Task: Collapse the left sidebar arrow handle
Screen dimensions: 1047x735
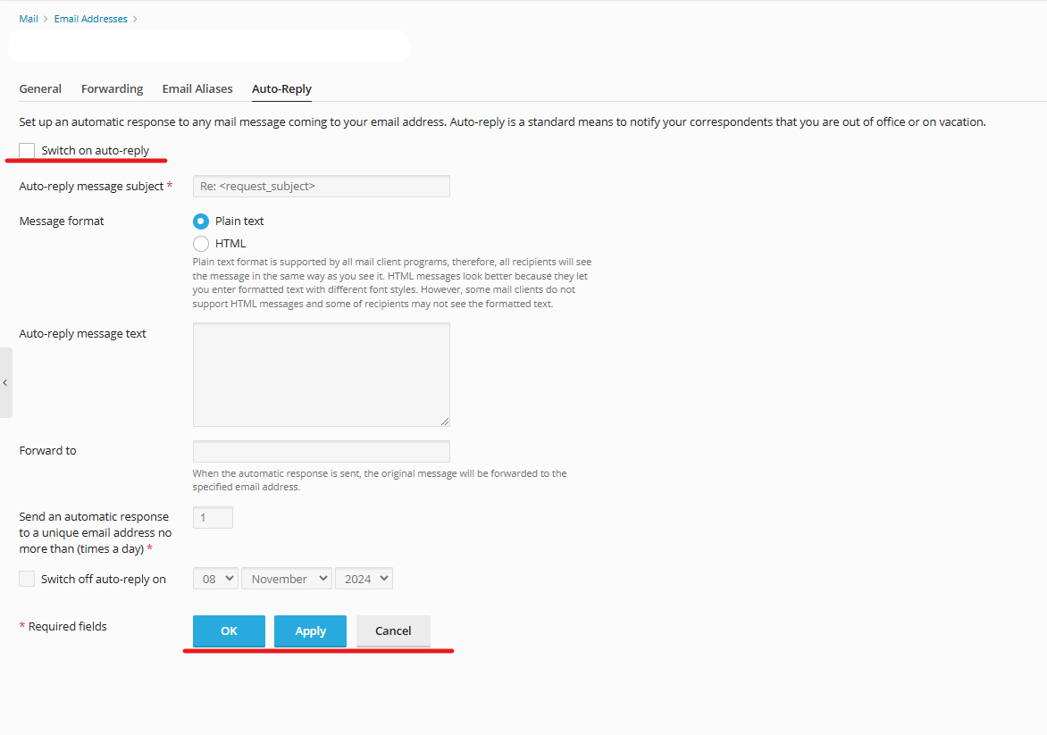Action: (x=5, y=382)
